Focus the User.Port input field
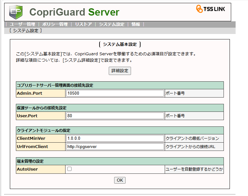Image resolution: width=248 pixels, height=196 pixels. (115, 116)
